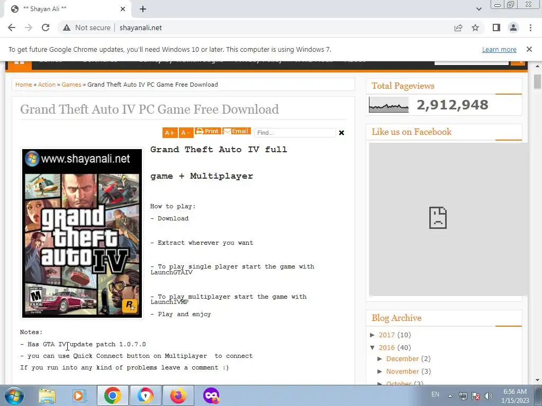Click scrollbar down arrow
Viewport: 542px width, 406px height.
538,380
